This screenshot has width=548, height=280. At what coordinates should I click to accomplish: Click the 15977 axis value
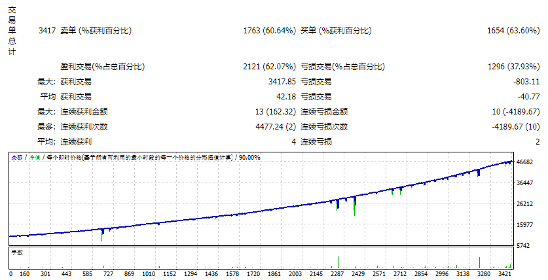525,225
